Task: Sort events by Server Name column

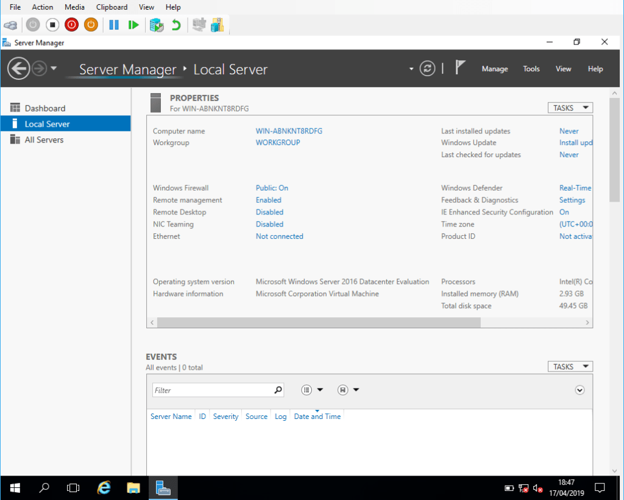Action: click(x=171, y=417)
